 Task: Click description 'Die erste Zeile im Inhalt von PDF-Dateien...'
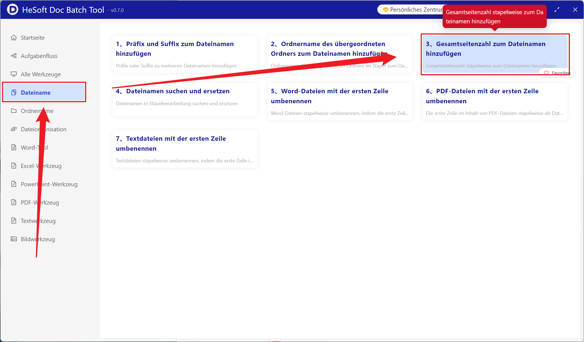(495, 113)
